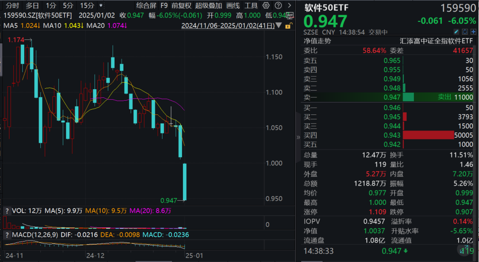The width and height of the screenshot is (479, 262).
Task: Activate the 画线 drawing tool
Action: [233, 6]
